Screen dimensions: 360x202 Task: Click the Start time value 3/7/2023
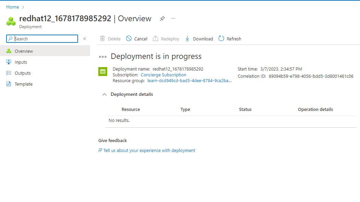point(281,69)
